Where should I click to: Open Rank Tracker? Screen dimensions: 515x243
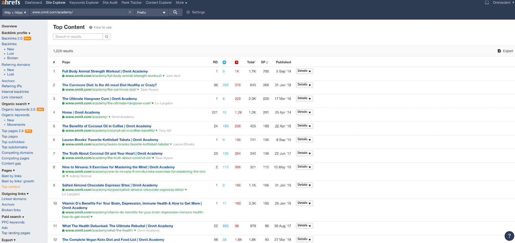point(132,3)
